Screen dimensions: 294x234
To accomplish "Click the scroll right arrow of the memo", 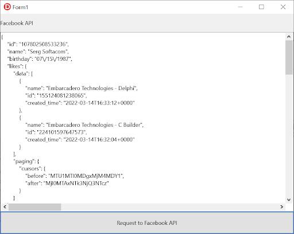I will 281,206.
